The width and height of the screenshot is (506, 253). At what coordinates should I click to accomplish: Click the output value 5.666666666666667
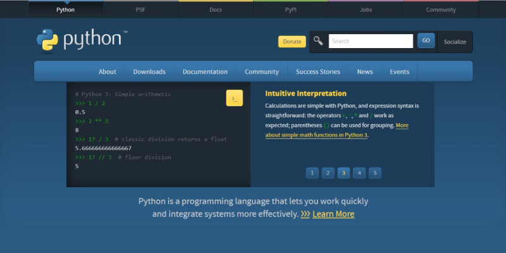(x=103, y=149)
